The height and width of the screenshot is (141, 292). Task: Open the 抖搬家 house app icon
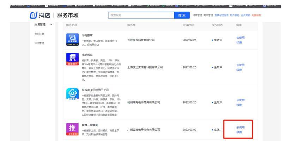tap(72, 94)
